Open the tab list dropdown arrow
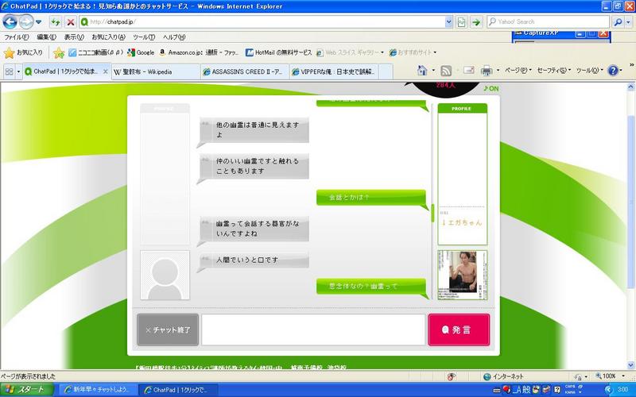The width and height of the screenshot is (636, 397). 18,71
